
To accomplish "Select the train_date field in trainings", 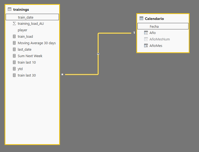I will (32, 17).
